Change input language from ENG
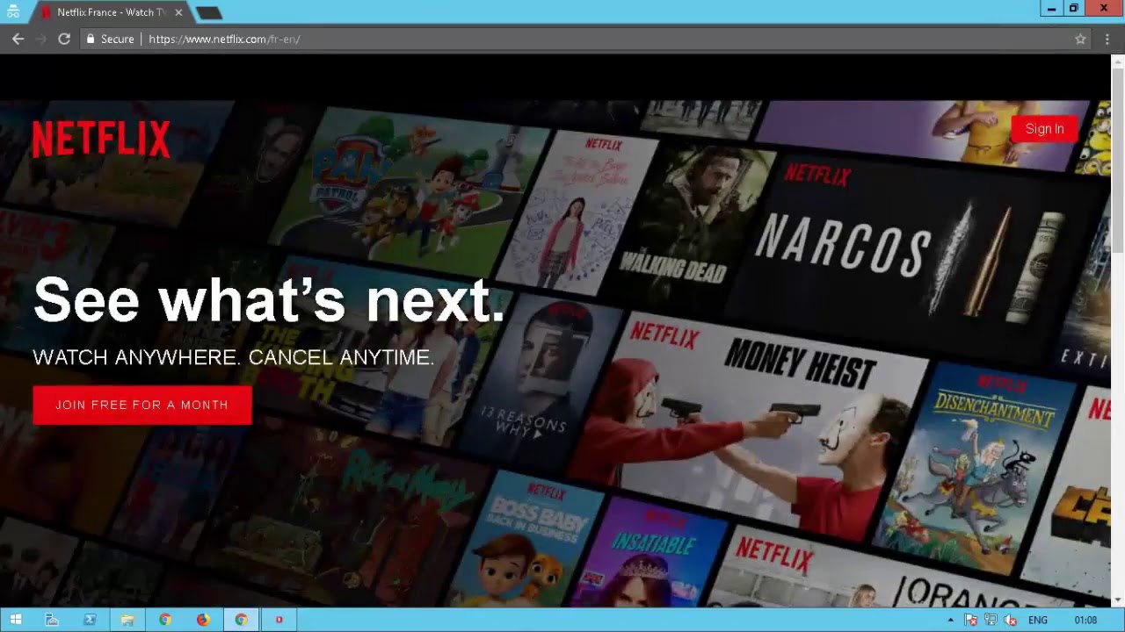 click(x=1037, y=620)
